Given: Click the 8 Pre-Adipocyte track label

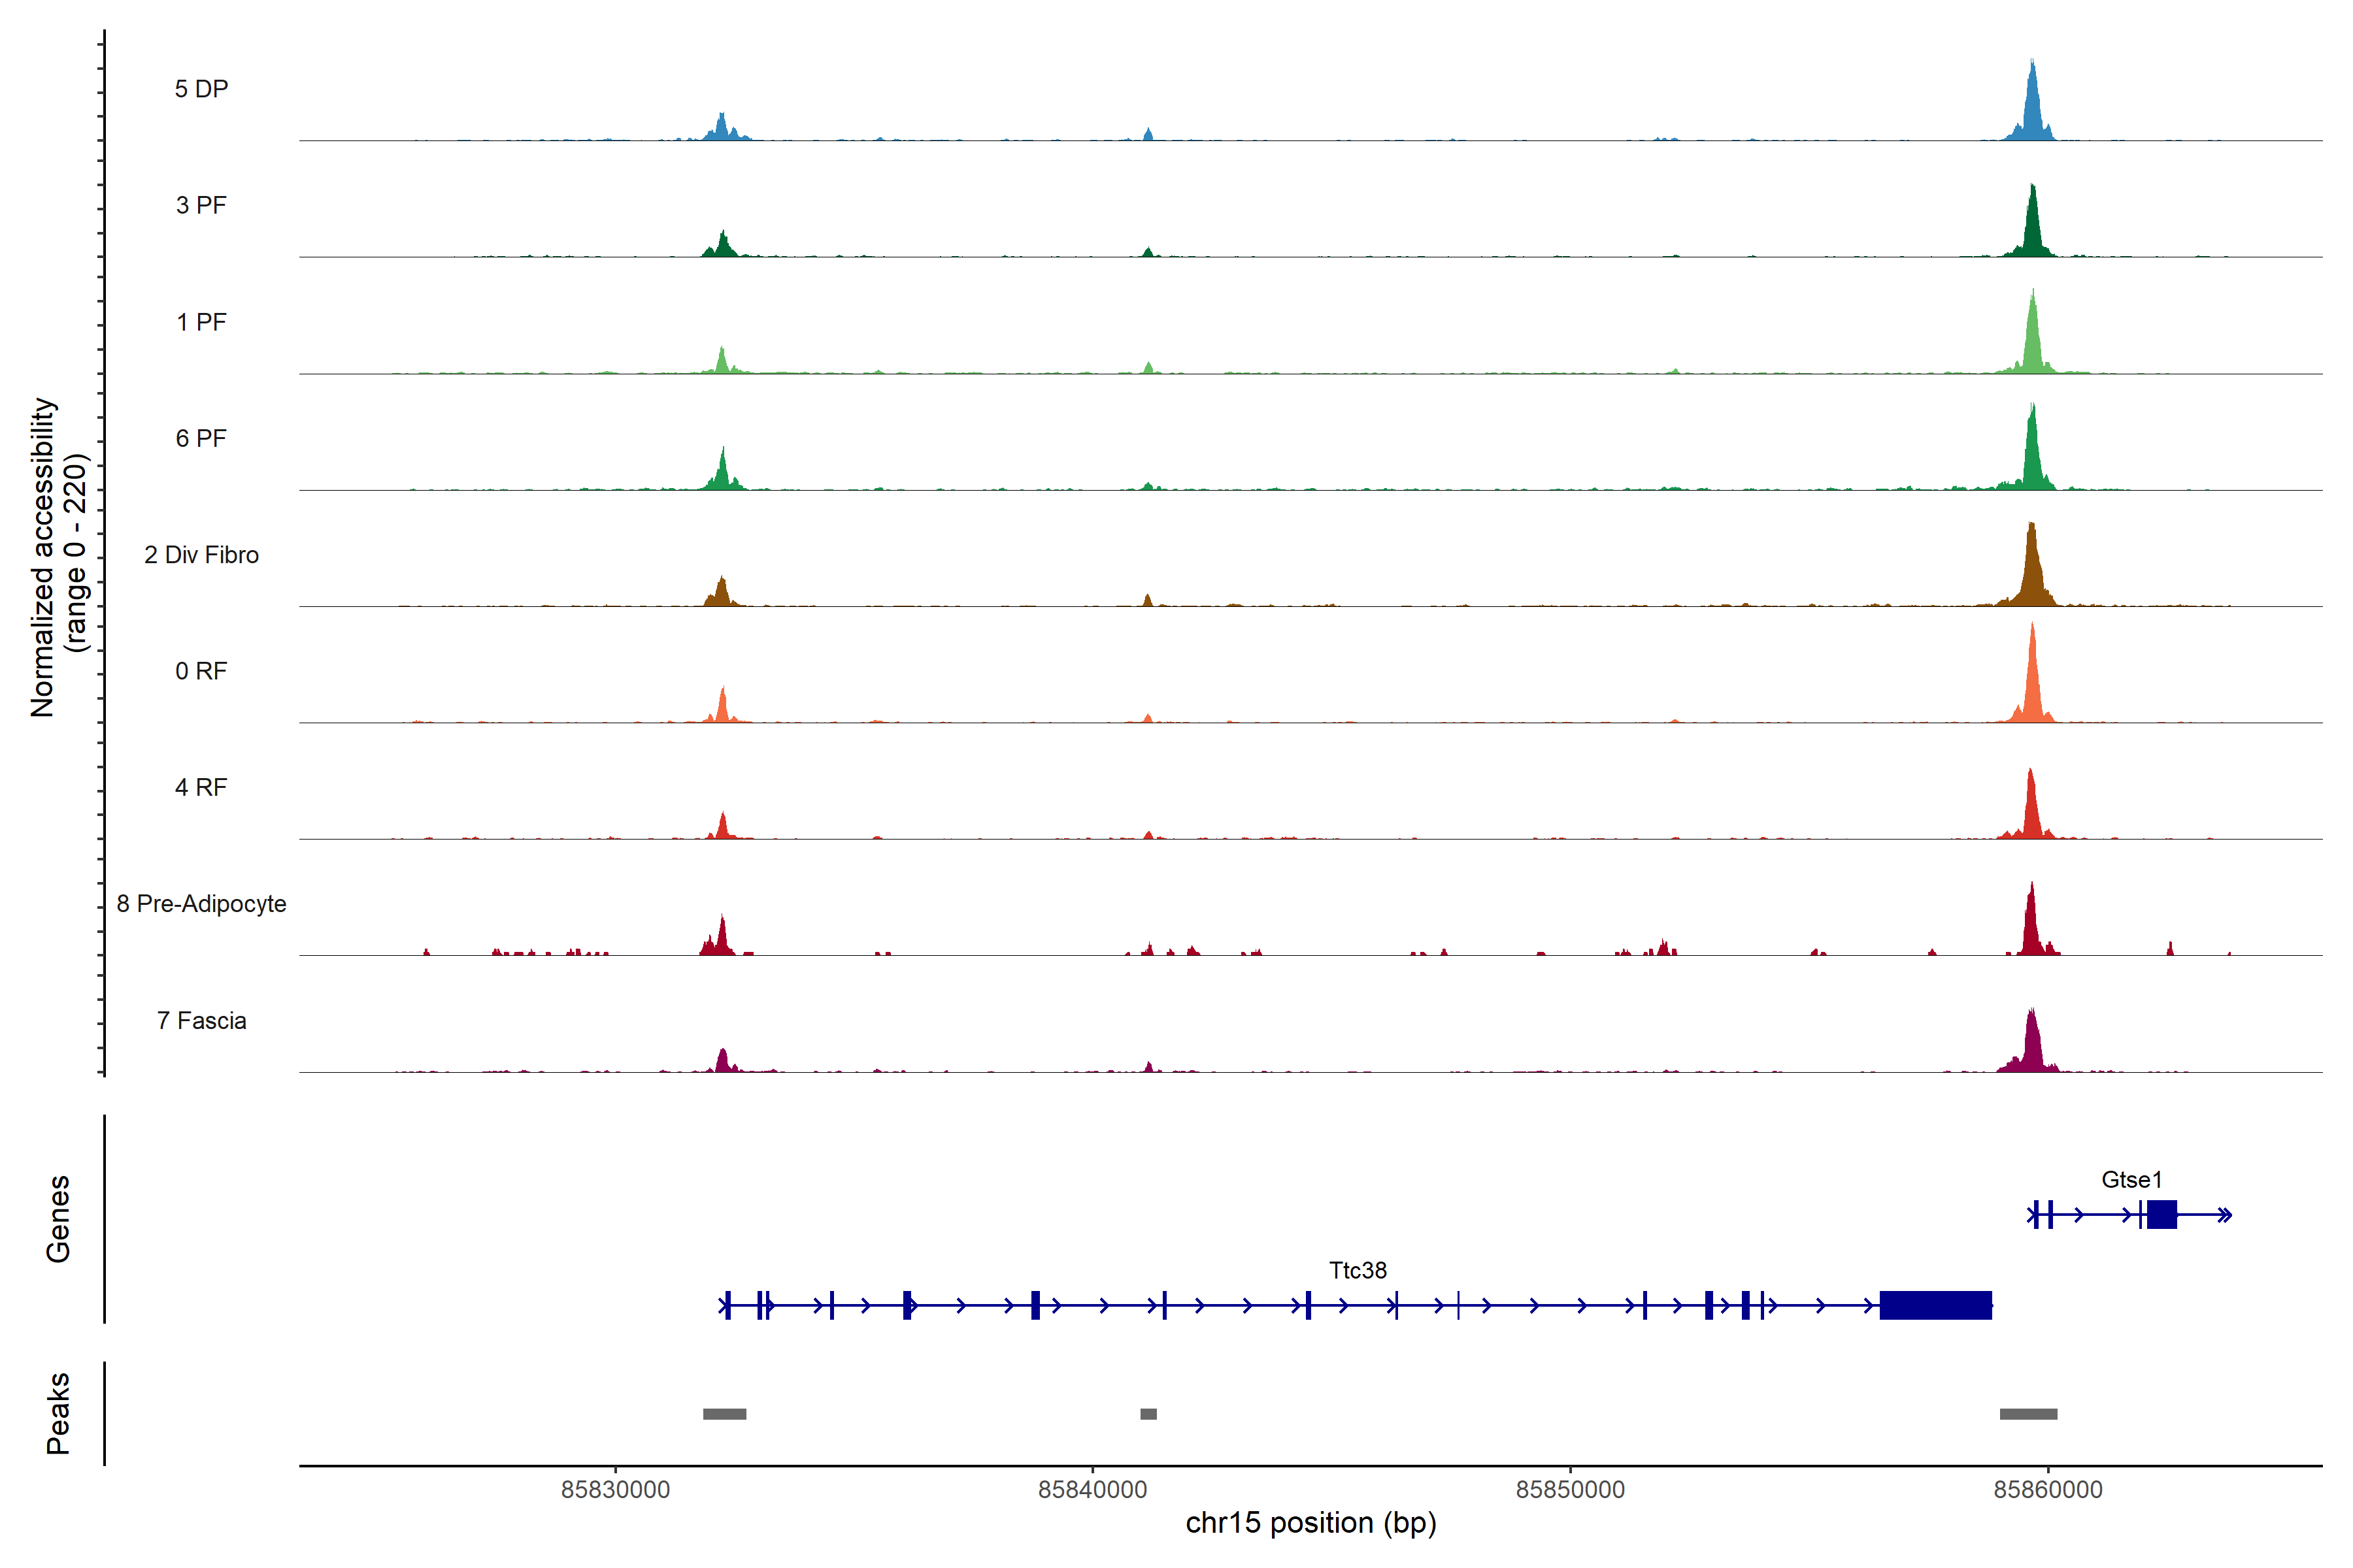Looking at the screenshot, I should (201, 904).
